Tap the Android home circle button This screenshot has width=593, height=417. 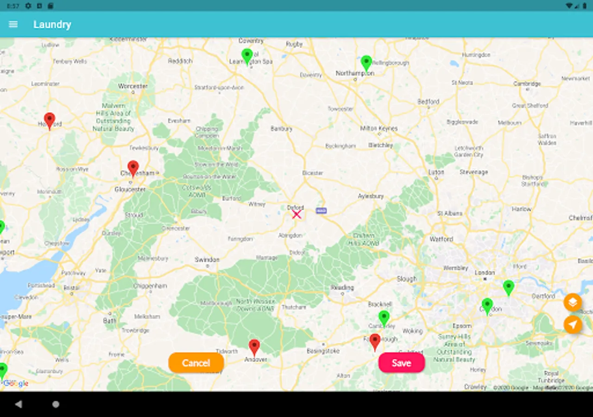coord(56,404)
